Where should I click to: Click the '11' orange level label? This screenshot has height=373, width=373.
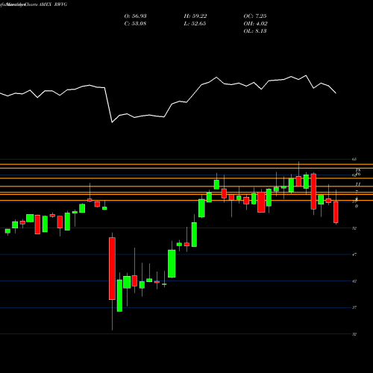tap(358, 184)
